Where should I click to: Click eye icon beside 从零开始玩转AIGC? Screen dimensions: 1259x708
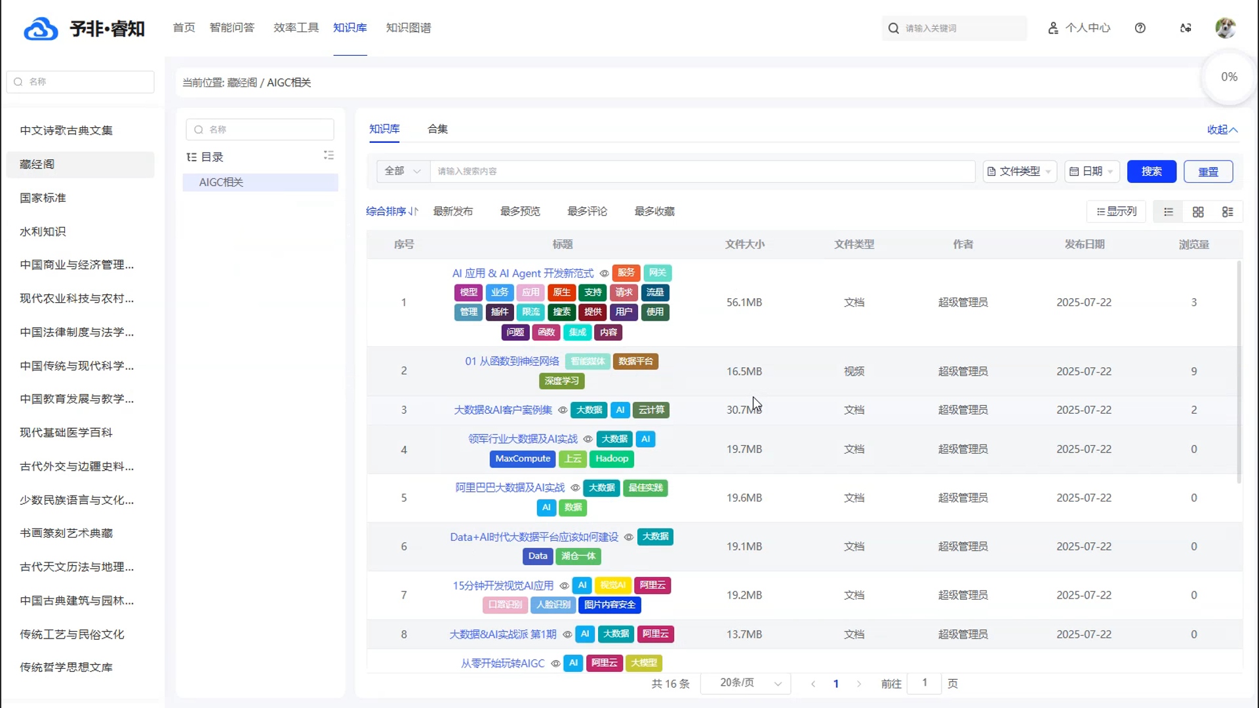coord(555,664)
